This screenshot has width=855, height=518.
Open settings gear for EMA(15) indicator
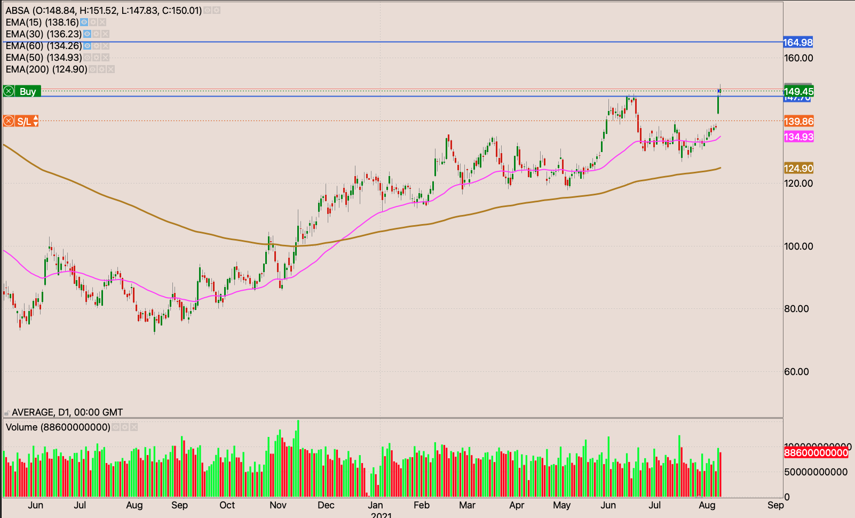pos(93,22)
